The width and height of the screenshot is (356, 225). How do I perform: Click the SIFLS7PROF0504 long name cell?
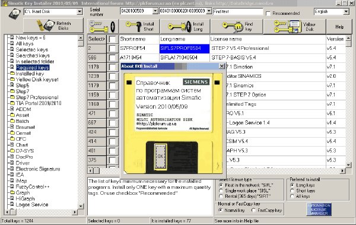point(185,49)
